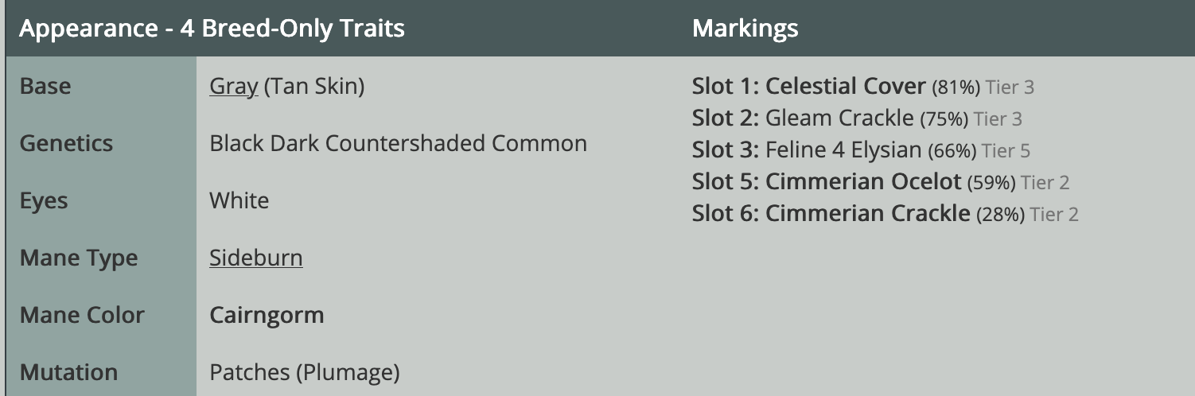Select the Mutation row label
The height and width of the screenshot is (396, 1195).
click(x=68, y=372)
